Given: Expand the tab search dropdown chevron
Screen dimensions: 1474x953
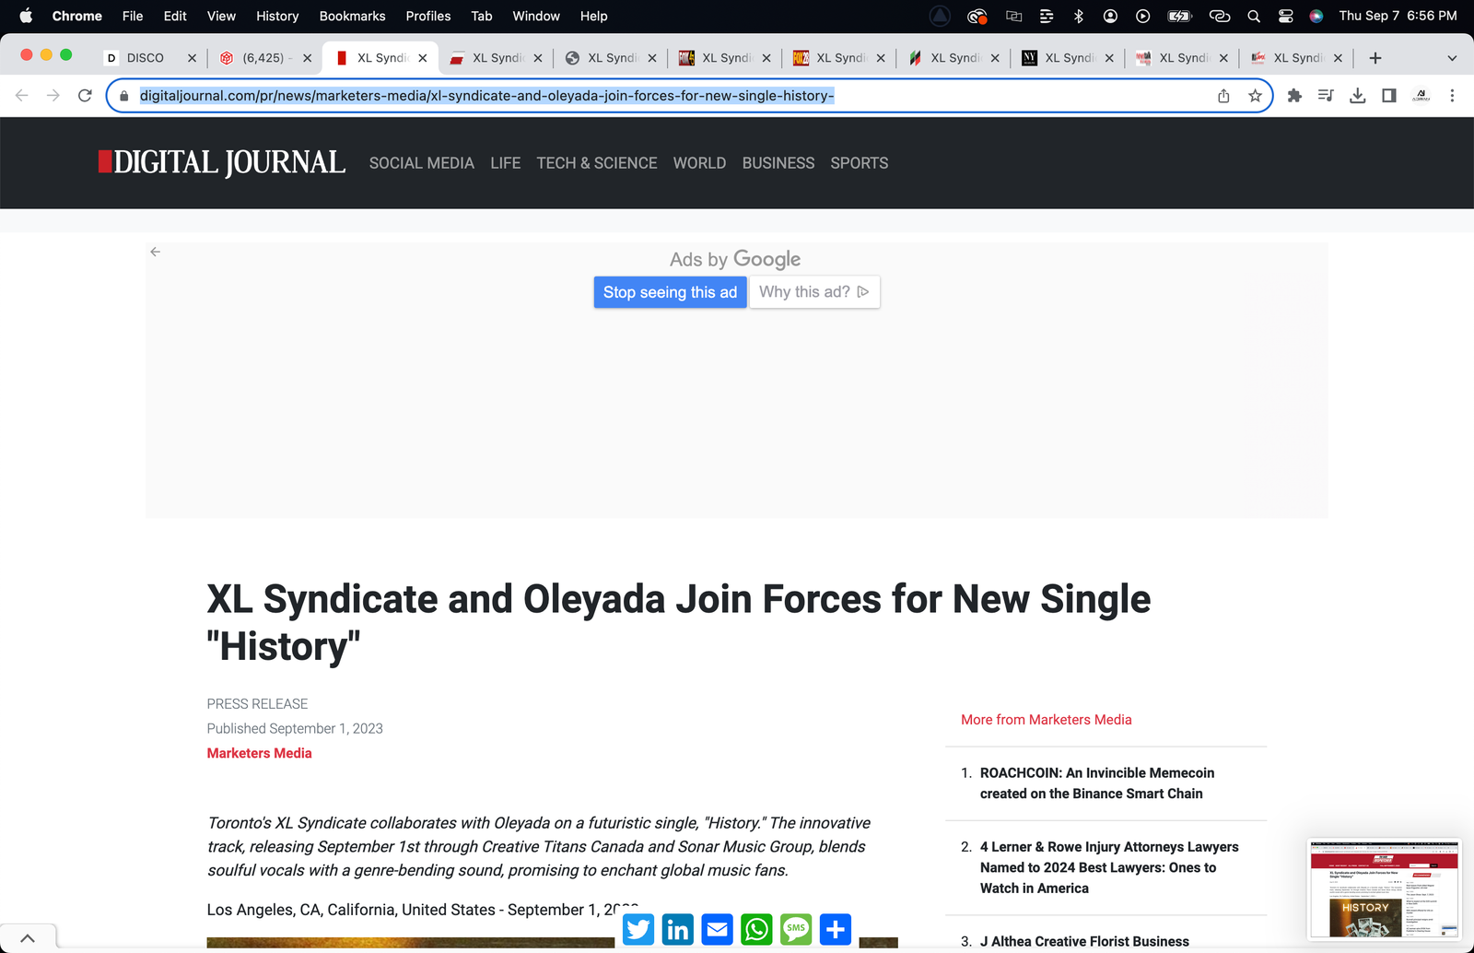Looking at the screenshot, I should click(1452, 58).
